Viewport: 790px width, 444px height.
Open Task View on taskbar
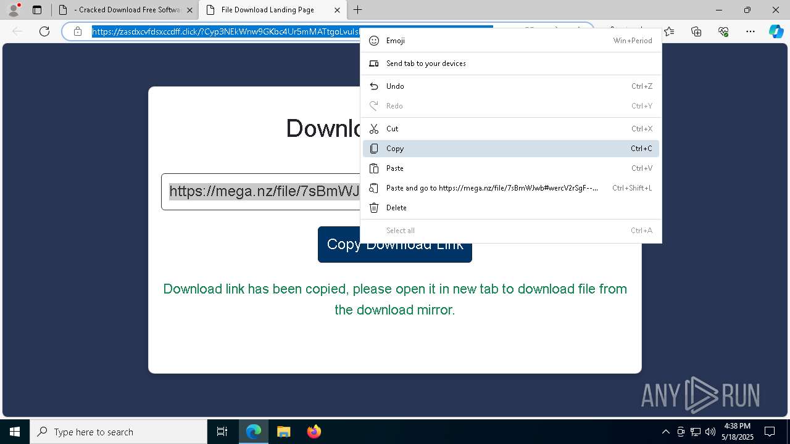(x=222, y=432)
